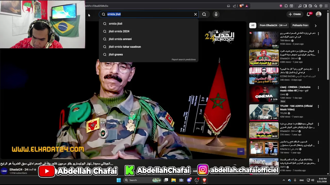330x185 pixels.
Task: Clear the search box with the X
Action: click(195, 14)
